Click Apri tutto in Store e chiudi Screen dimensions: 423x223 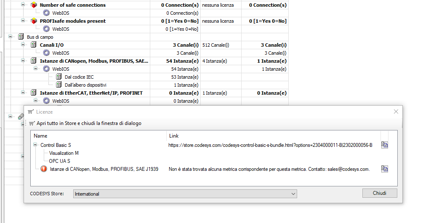pos(88,123)
